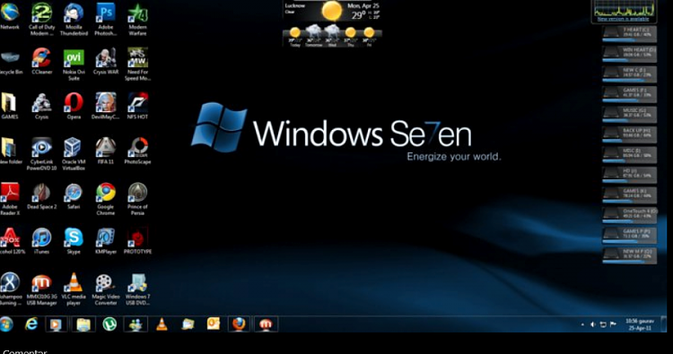Launch Internet Explorer from the taskbar

pyautogui.click(x=31, y=324)
